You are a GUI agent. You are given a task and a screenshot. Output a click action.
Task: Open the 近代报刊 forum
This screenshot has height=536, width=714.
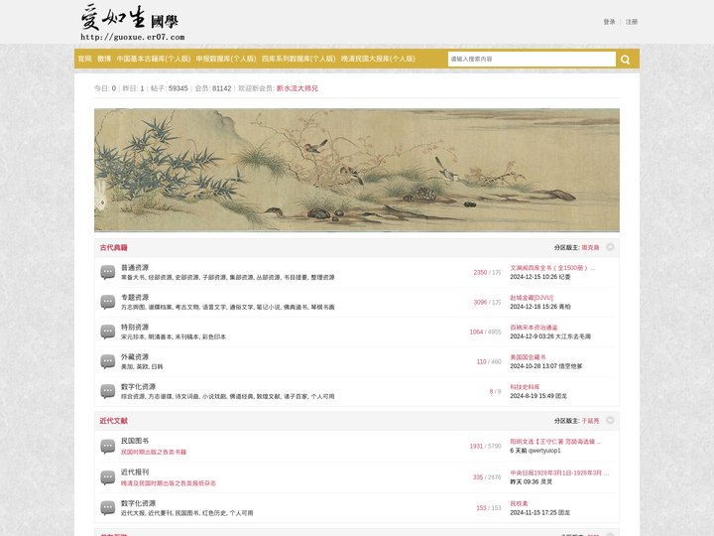point(135,472)
